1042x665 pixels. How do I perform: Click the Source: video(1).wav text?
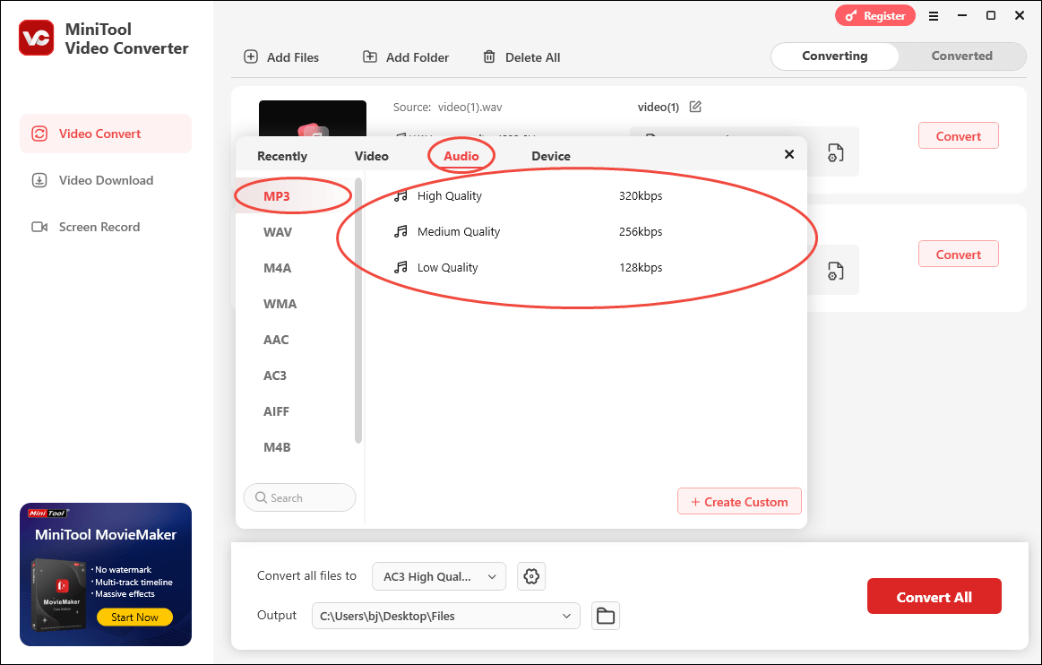[x=447, y=107]
